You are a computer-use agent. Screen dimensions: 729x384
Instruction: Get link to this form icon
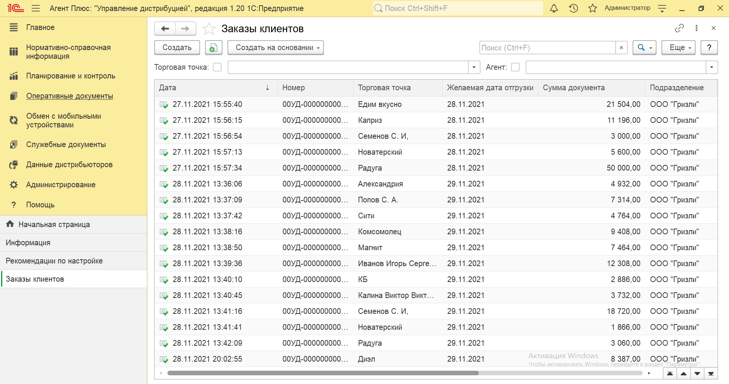click(x=679, y=28)
